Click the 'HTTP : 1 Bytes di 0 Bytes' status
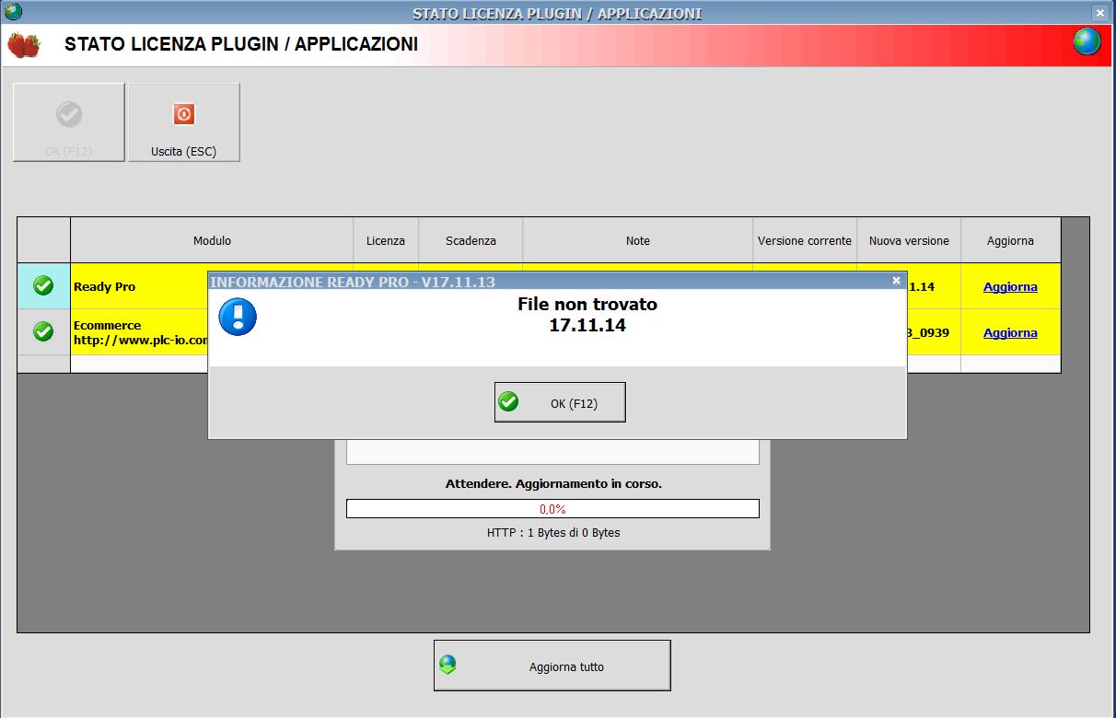Viewport: 1116px width, 718px height. point(553,532)
